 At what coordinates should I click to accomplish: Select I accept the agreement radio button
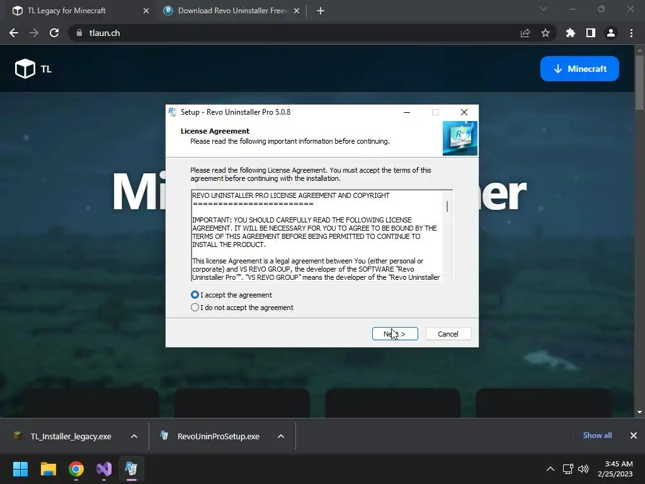click(195, 295)
